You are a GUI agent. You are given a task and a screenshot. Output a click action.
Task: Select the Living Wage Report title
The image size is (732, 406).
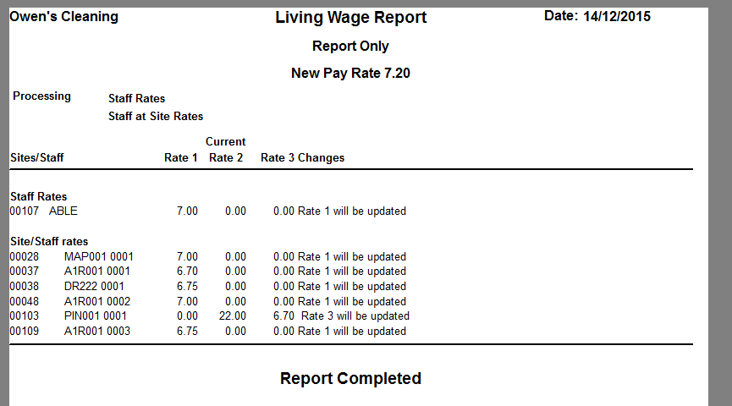(x=350, y=17)
